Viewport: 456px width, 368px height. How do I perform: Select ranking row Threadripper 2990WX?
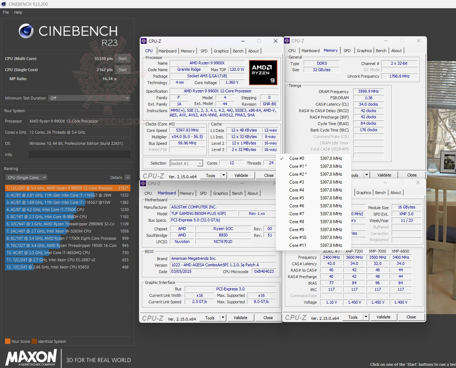coord(68,224)
